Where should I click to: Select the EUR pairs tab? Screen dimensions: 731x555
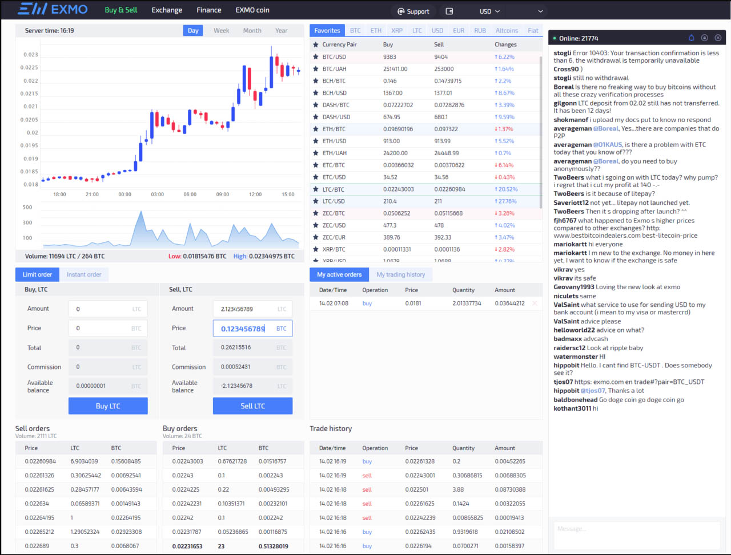point(459,31)
